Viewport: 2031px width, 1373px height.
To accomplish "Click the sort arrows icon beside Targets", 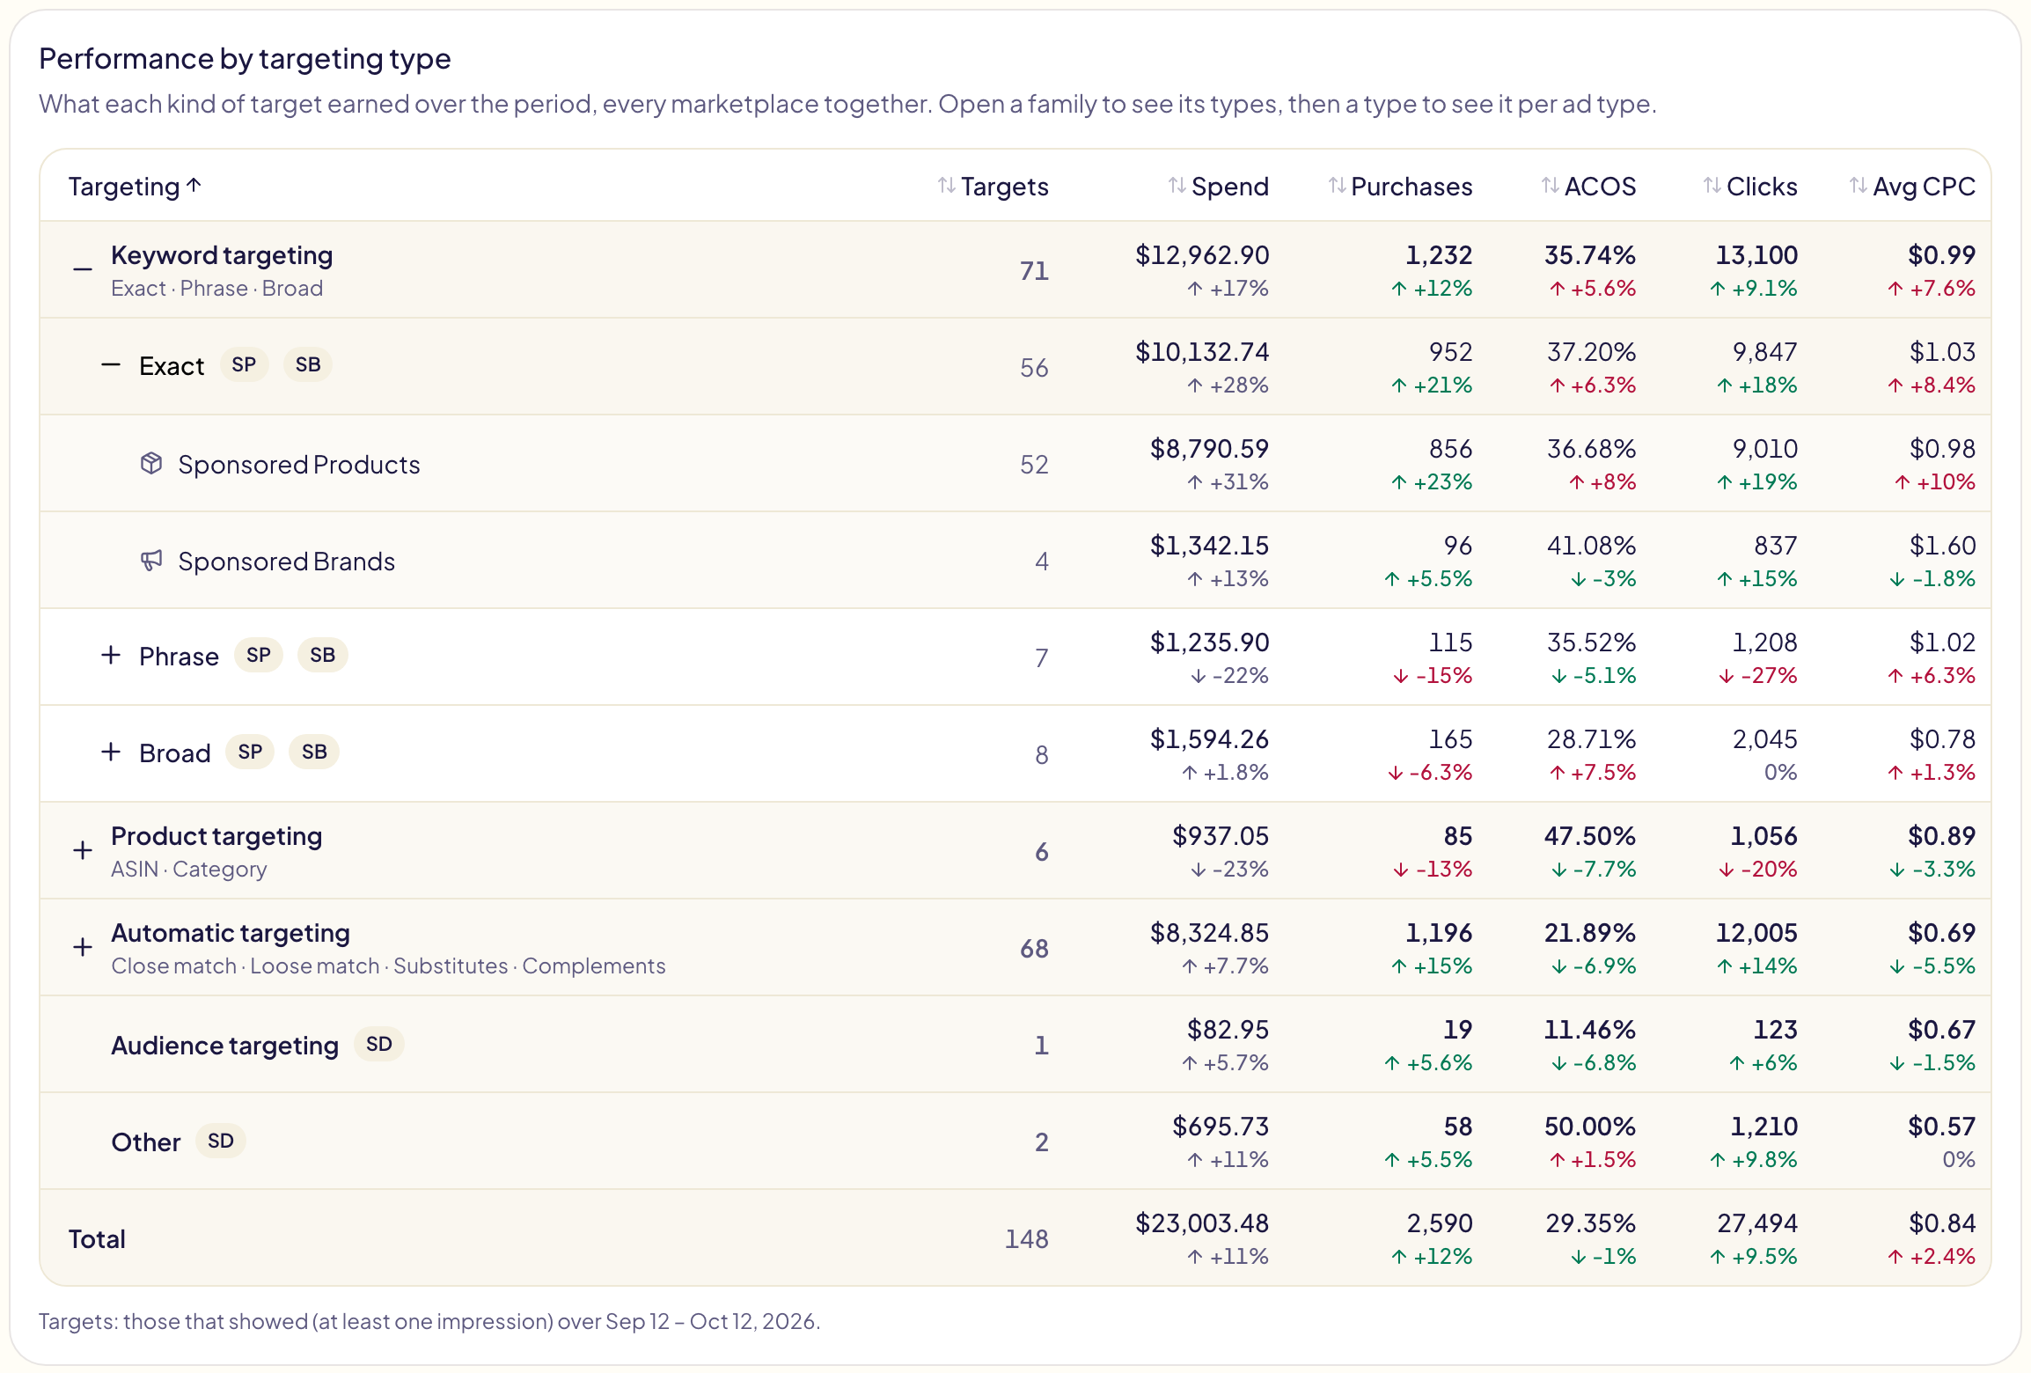I will coord(946,185).
